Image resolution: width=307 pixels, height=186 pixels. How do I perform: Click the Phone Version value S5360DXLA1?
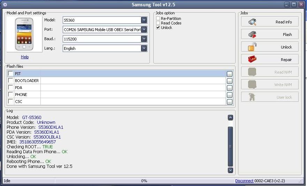pyautogui.click(x=51, y=127)
